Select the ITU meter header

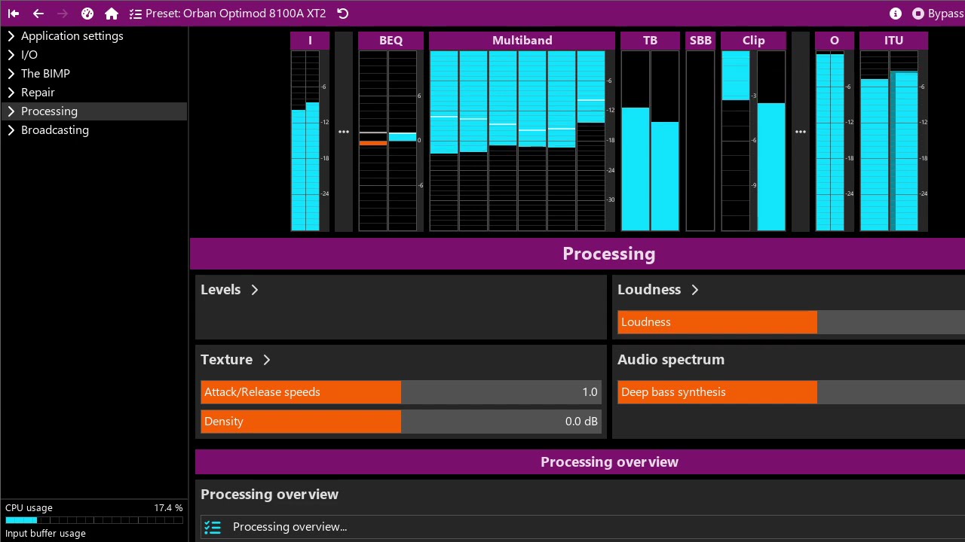[893, 41]
